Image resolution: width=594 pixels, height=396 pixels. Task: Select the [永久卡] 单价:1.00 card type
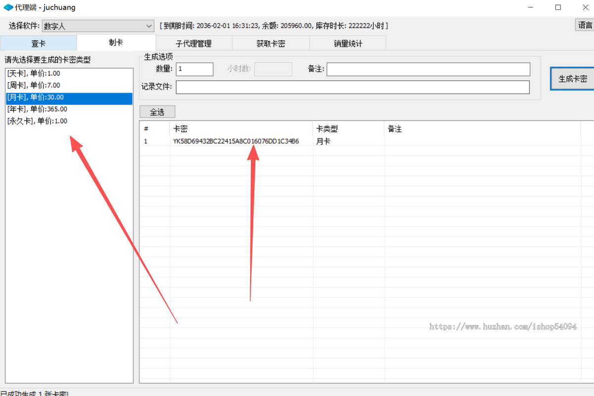[x=69, y=121]
